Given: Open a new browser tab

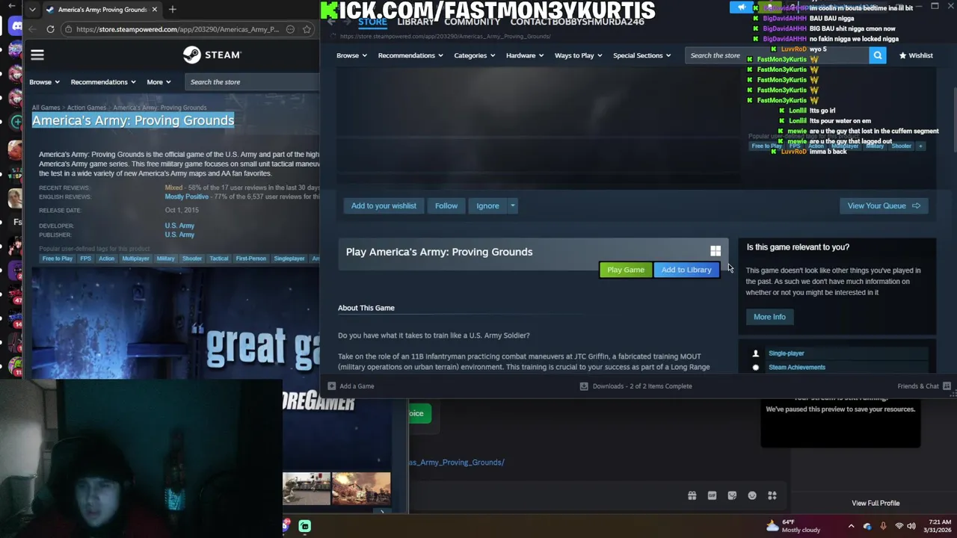Looking at the screenshot, I should [173, 9].
